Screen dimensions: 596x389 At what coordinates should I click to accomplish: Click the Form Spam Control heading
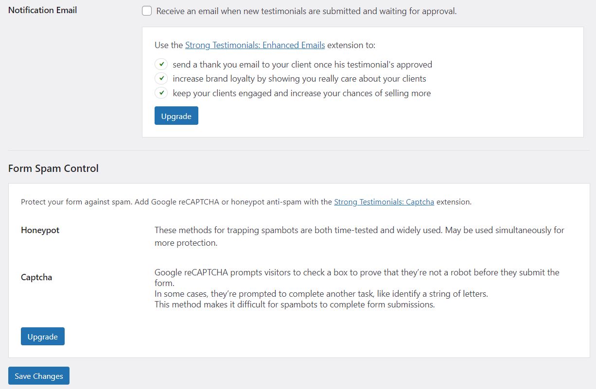[x=53, y=169]
